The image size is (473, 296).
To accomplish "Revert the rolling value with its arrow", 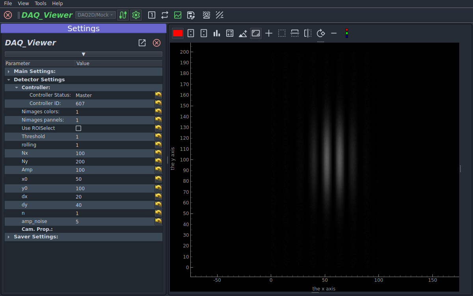I will (158, 144).
